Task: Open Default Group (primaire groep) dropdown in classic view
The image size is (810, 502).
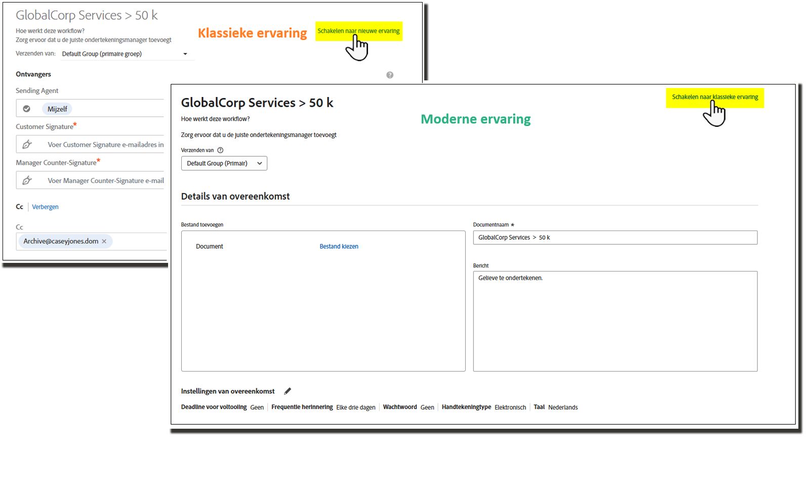Action: (127, 54)
